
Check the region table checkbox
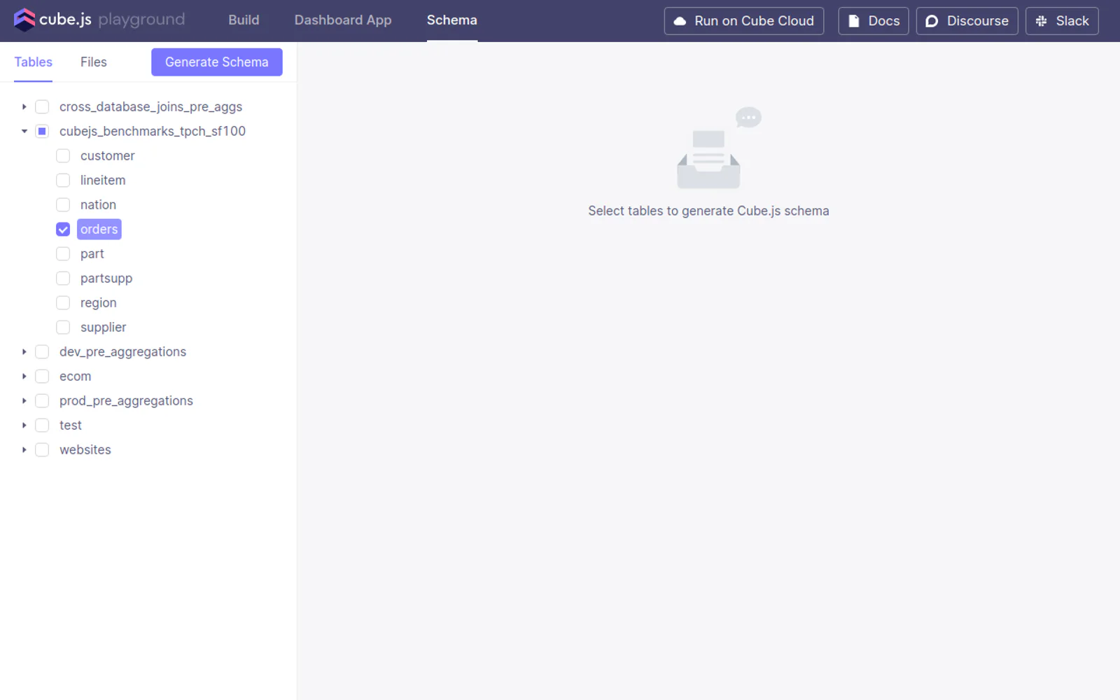[x=63, y=302]
